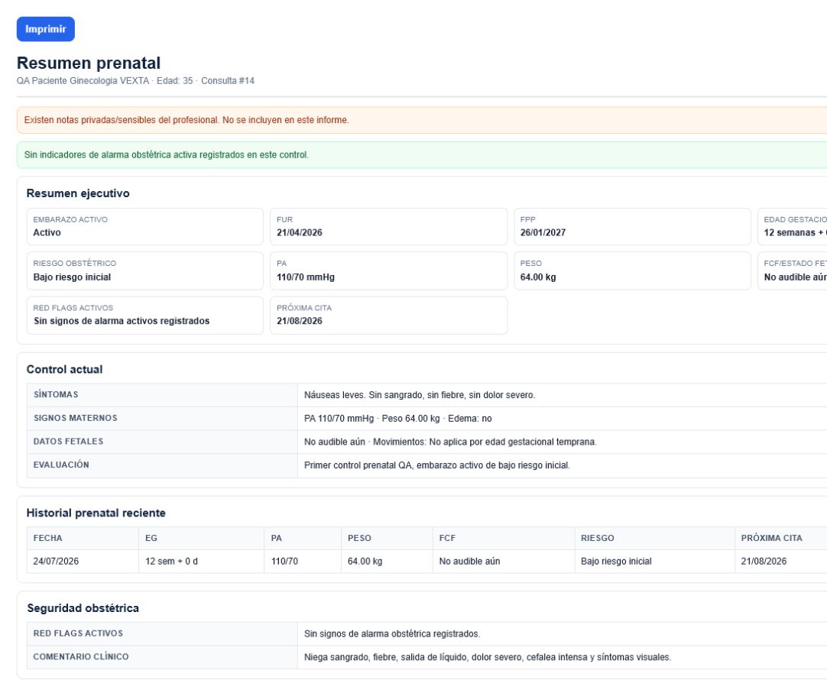The image size is (827, 680).
Task: Click the patient line "QA Paciente Ginecologia VEXTA"
Action: (x=83, y=81)
